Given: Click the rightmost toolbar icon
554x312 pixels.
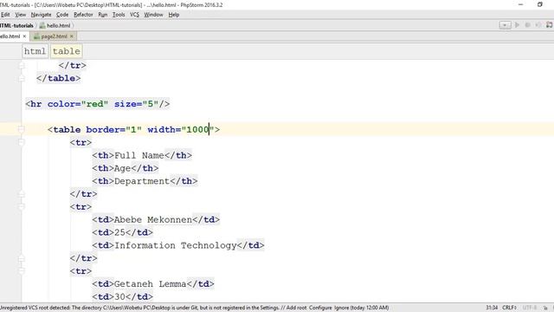Looking at the screenshot, I should coord(550,25).
